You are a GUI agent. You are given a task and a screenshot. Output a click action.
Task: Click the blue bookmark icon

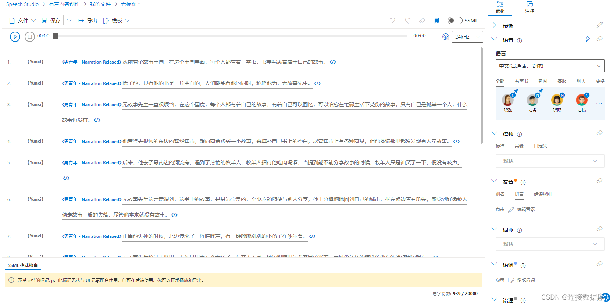click(436, 21)
